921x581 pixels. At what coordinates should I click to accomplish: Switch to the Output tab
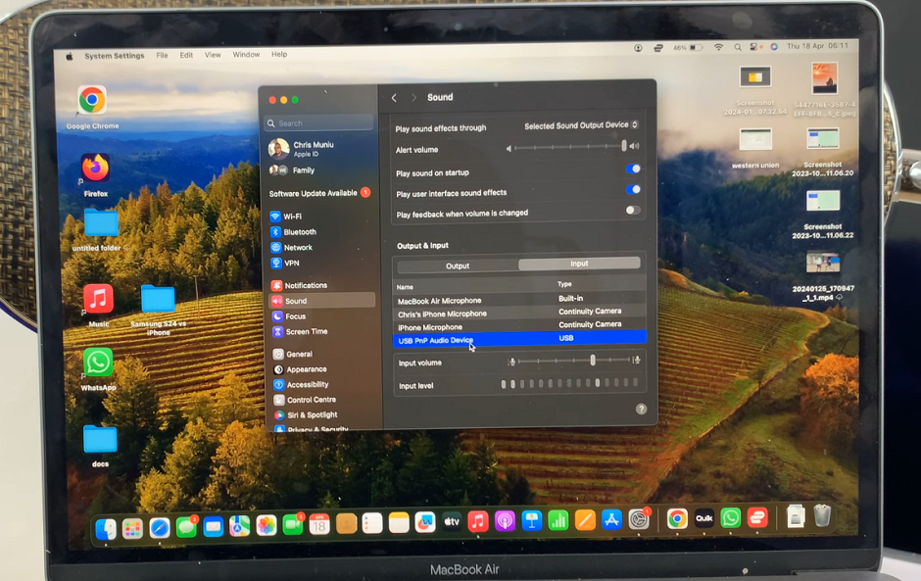pos(458,266)
